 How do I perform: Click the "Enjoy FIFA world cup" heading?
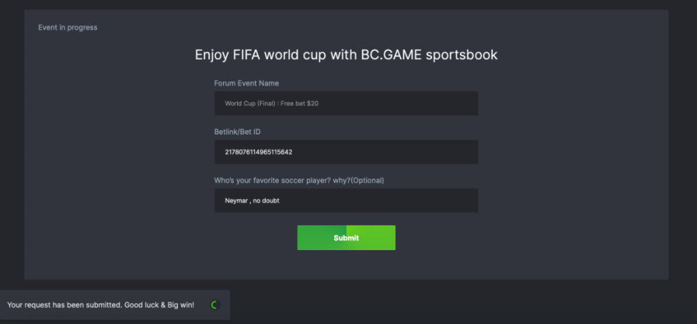[346, 54]
